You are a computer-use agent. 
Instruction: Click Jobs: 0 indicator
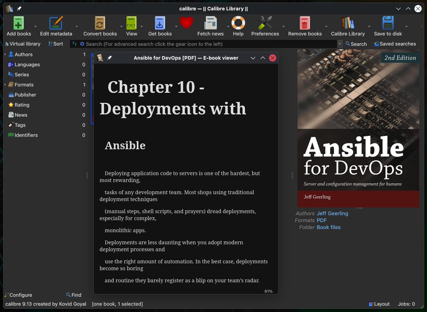point(407,304)
